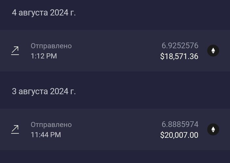Click the $18,571.36 dollar value

click(x=179, y=56)
